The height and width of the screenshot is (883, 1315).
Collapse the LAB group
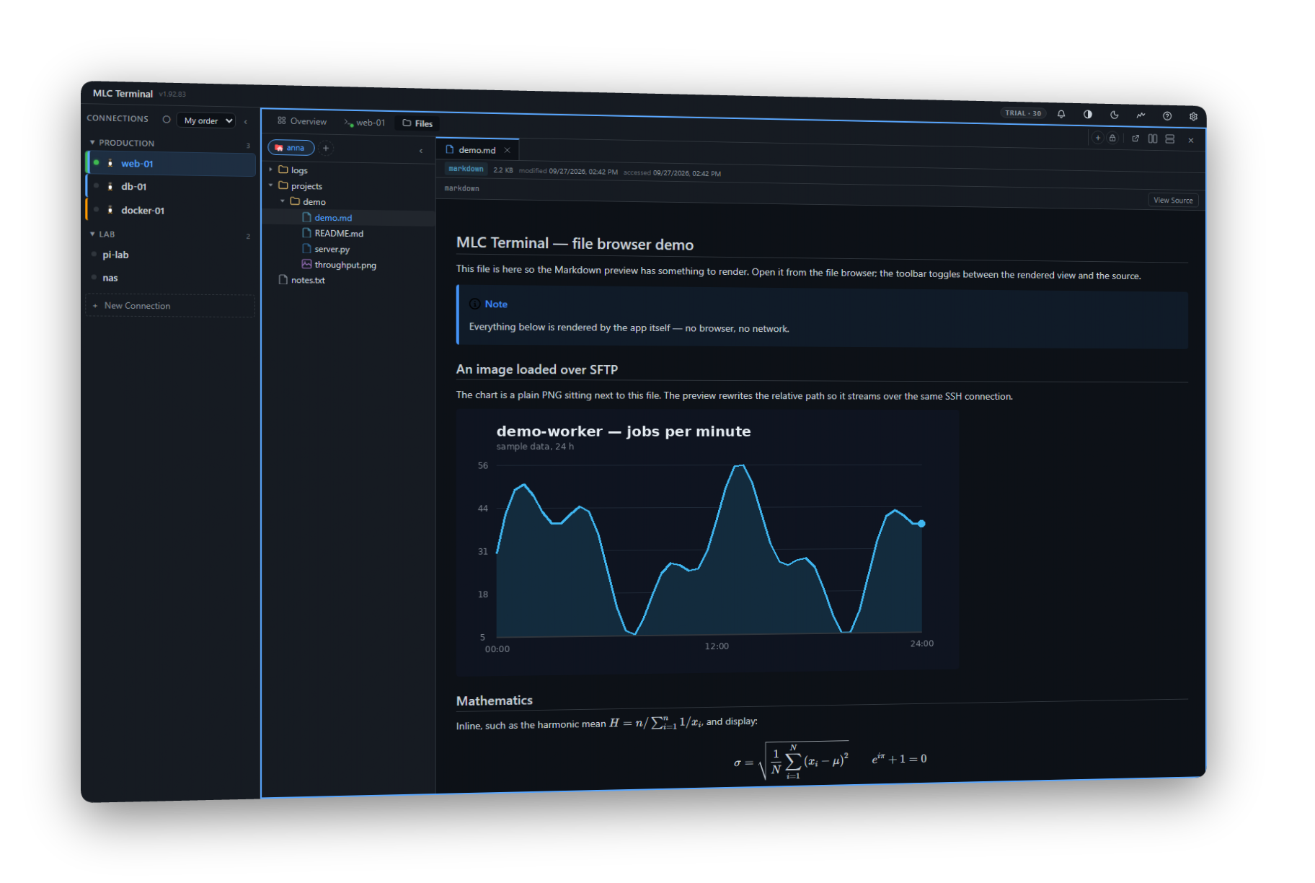point(92,234)
